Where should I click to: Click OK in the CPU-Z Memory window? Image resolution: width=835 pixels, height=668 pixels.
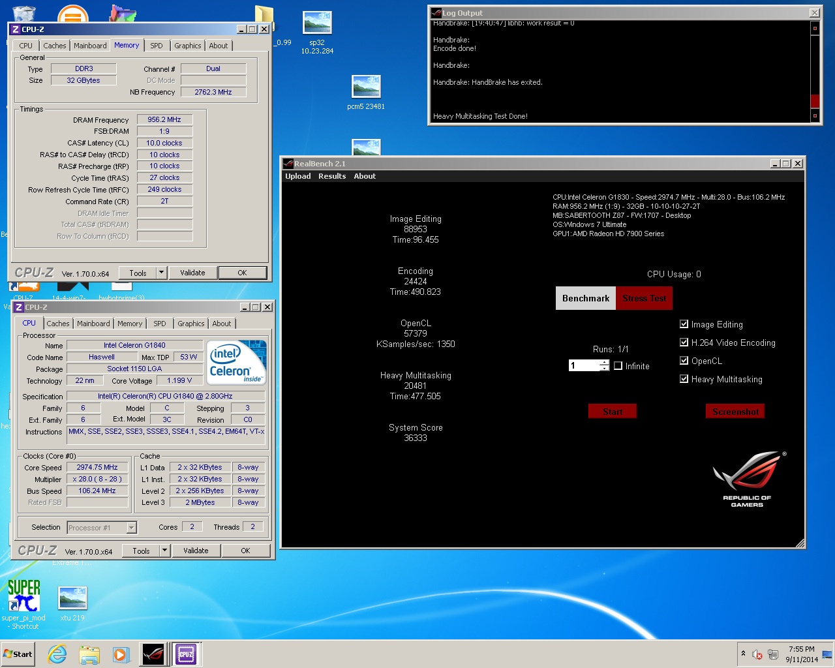[x=242, y=273]
